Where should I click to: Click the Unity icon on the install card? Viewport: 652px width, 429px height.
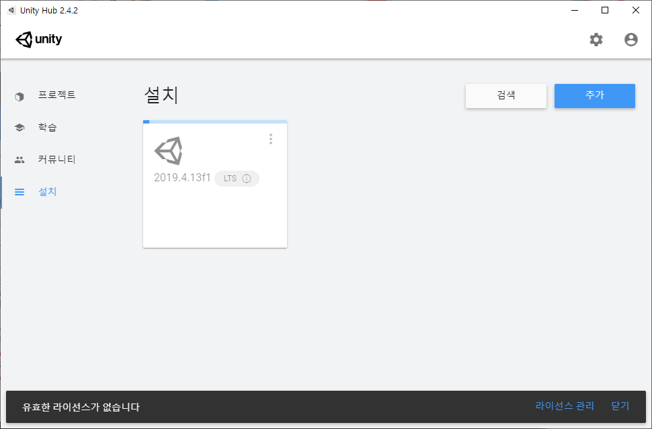pyautogui.click(x=169, y=151)
